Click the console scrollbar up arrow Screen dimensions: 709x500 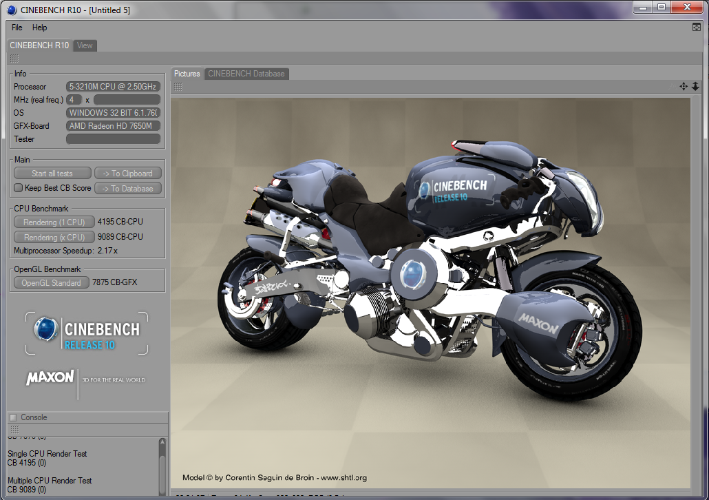[x=162, y=441]
